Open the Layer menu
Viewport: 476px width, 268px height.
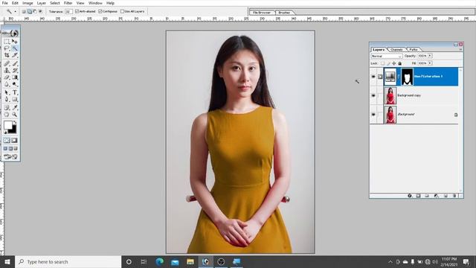[x=42, y=3]
